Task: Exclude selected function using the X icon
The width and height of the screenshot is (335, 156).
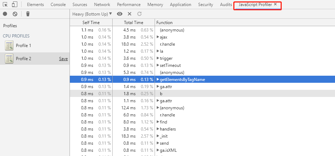Action: (x=130, y=14)
